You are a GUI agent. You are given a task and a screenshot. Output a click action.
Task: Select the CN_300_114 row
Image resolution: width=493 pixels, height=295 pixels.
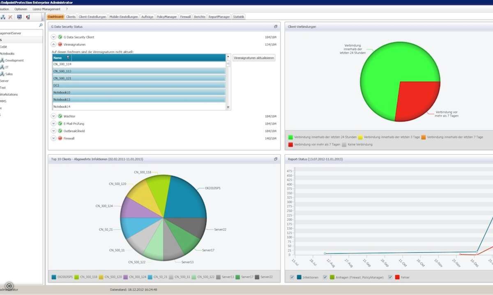139,64
